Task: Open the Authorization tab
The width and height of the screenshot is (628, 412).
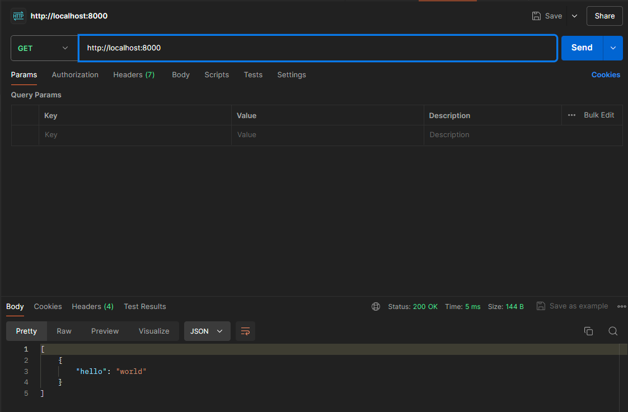Action: tap(75, 75)
